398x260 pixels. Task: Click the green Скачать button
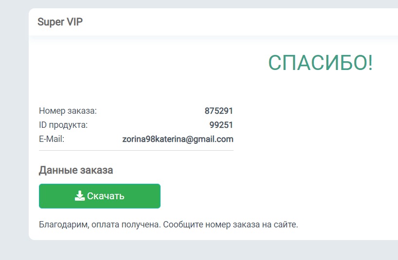(99, 196)
